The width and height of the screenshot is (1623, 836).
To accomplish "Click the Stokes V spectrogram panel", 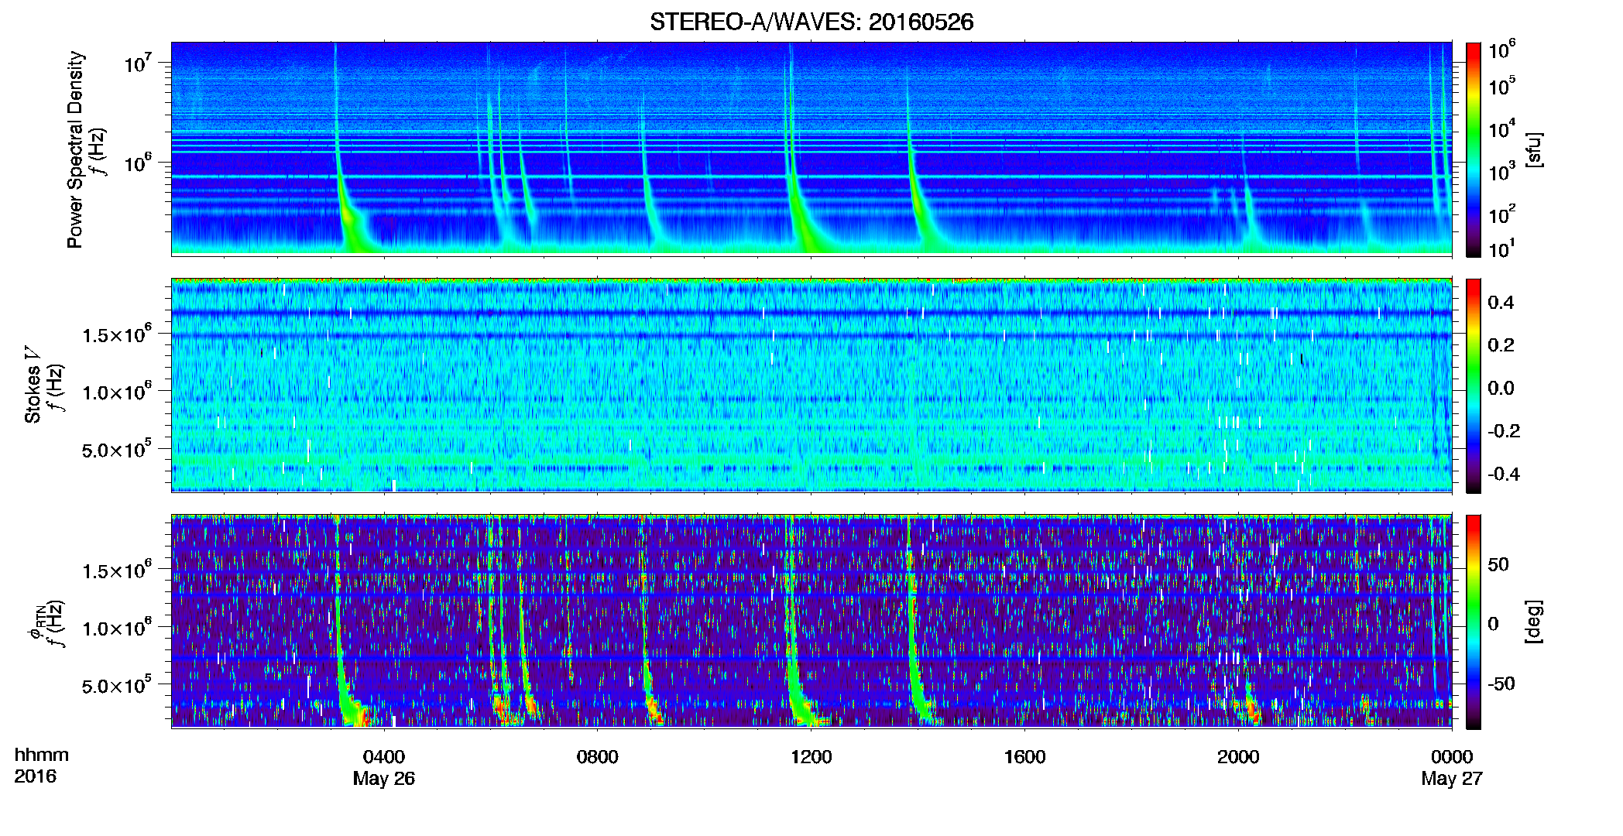I will coord(811,385).
